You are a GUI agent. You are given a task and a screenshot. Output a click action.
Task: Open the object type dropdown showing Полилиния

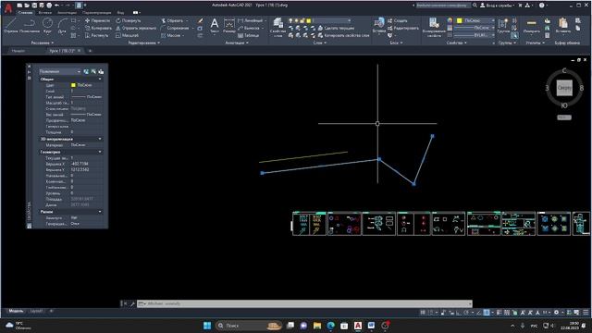point(59,71)
